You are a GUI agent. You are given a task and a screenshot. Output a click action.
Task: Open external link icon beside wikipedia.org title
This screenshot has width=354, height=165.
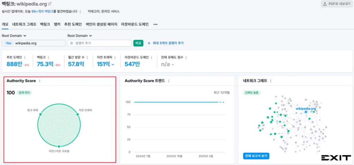50,4
